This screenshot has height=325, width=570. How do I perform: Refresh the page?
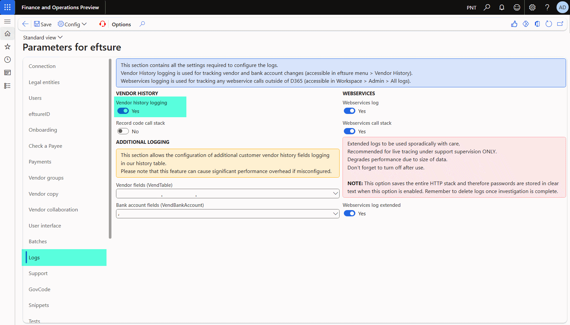click(x=549, y=24)
